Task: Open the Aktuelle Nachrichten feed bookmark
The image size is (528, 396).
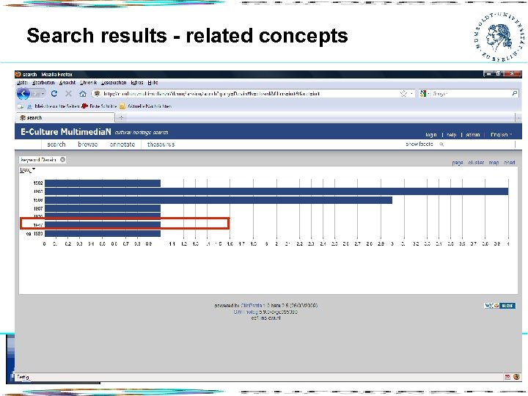Action: (x=145, y=106)
